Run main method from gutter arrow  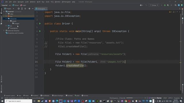pos(40,31)
